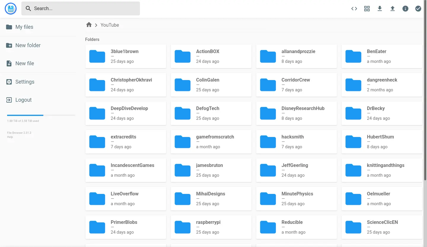Open the extracredits folder
Image resolution: width=427 pixels, height=247 pixels.
pyautogui.click(x=126, y=142)
